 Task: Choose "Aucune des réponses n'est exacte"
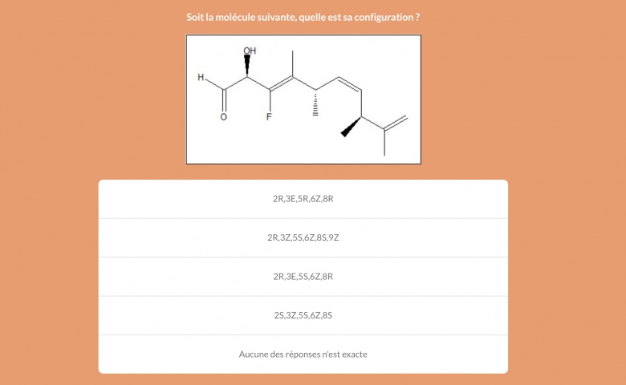[x=303, y=355]
